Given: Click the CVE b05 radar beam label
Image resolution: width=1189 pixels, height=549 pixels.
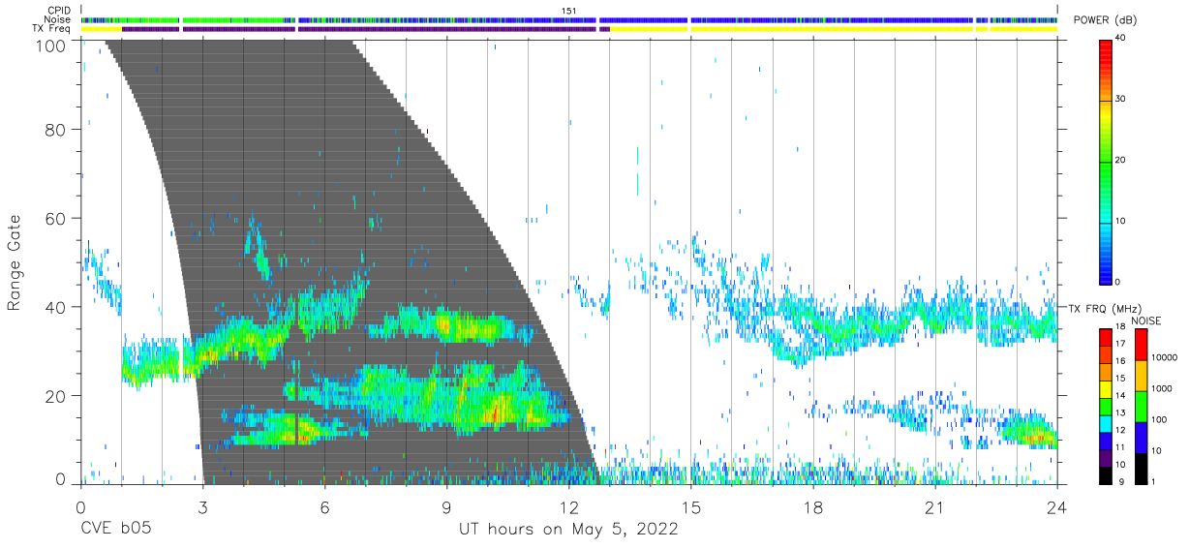Looking at the screenshot, I should [x=114, y=530].
